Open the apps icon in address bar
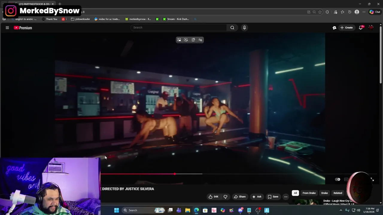The image size is (383, 215). click(x=308, y=12)
